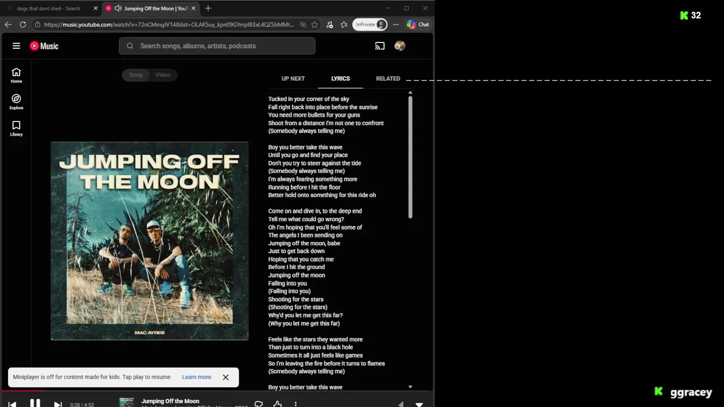Screen dimensions: 724x407
Task: Pause the playing song
Action: [x=35, y=404]
